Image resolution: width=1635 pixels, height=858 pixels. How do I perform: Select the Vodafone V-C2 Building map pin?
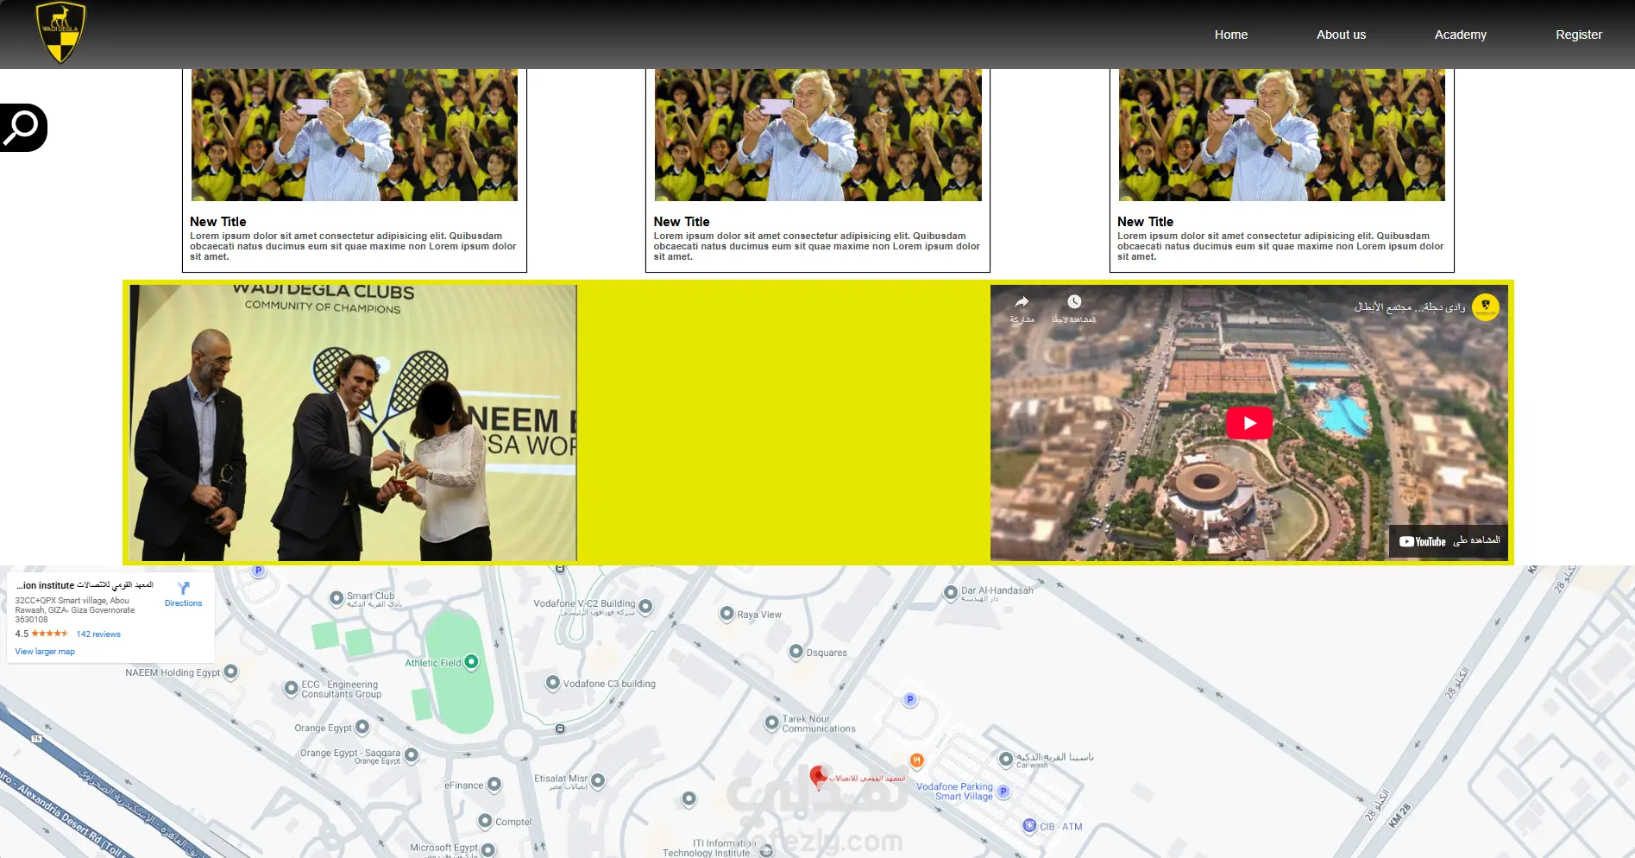point(645,606)
